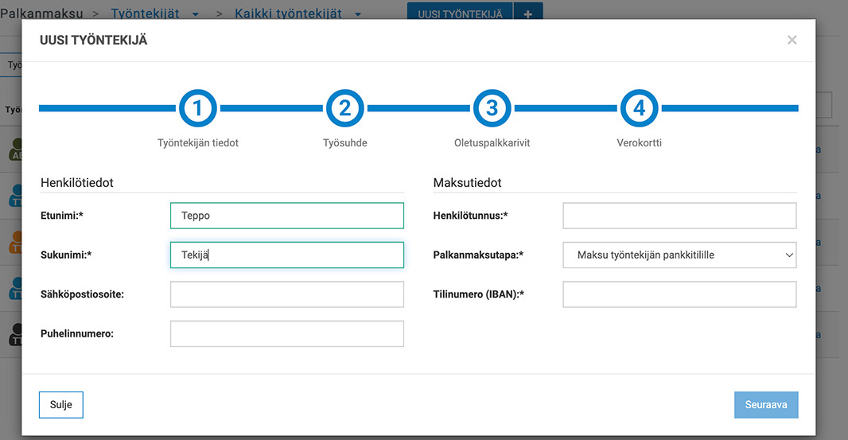Select step 3 Oletuspalkkarivit circle
Viewport: 848px width, 440px height.
click(x=492, y=108)
